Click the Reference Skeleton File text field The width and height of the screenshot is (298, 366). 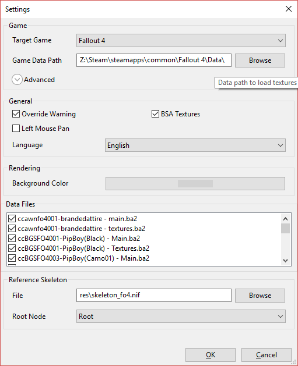154,295
